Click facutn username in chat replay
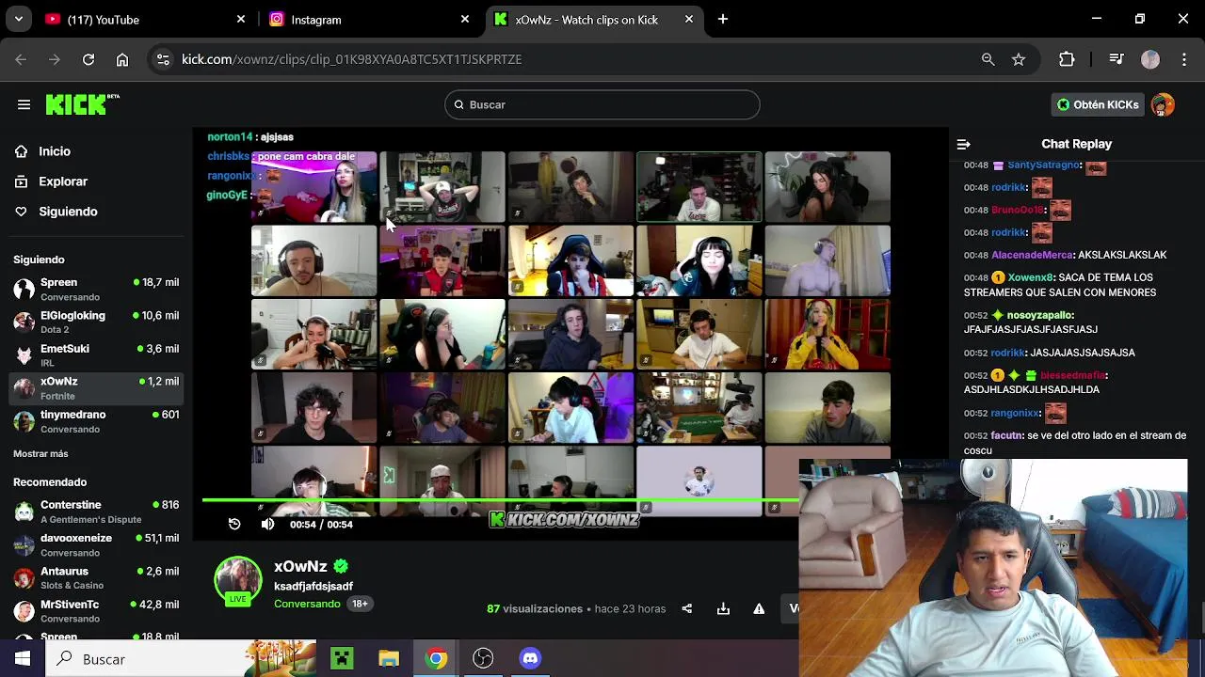This screenshot has width=1205, height=677. 1006,435
